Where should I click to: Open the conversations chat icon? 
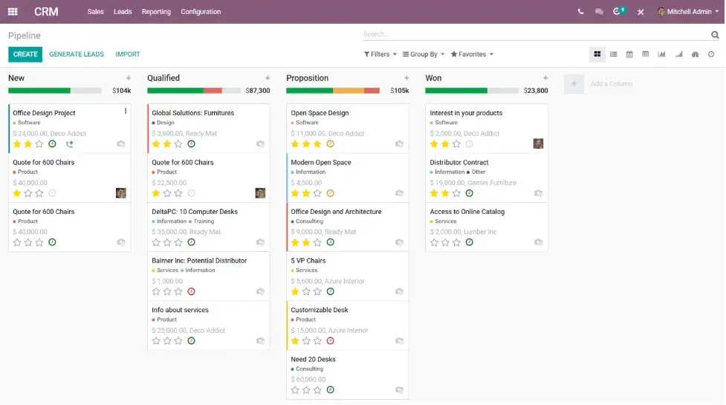click(x=599, y=12)
